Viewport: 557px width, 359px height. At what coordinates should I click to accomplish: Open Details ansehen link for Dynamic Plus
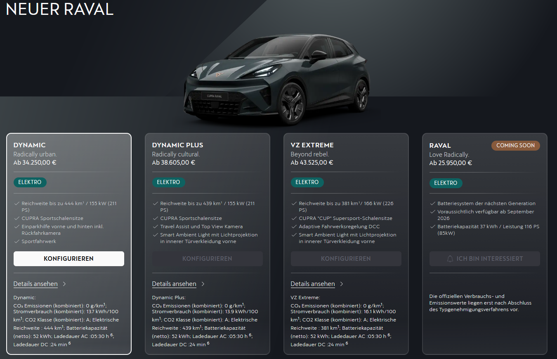pos(174,284)
